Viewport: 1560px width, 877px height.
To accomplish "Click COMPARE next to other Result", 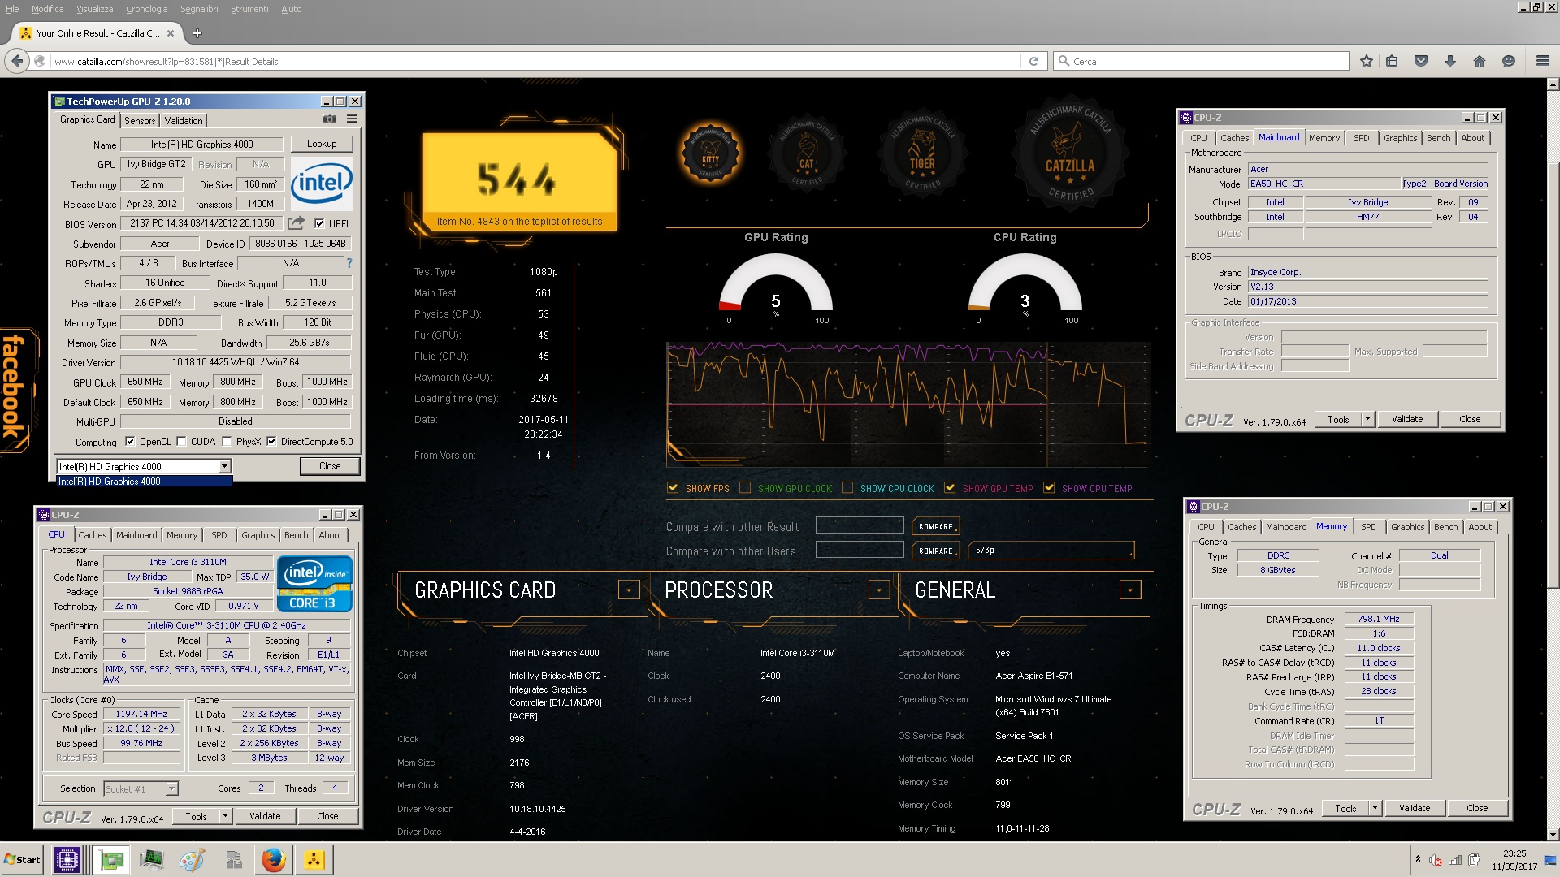I will pyautogui.click(x=936, y=526).
